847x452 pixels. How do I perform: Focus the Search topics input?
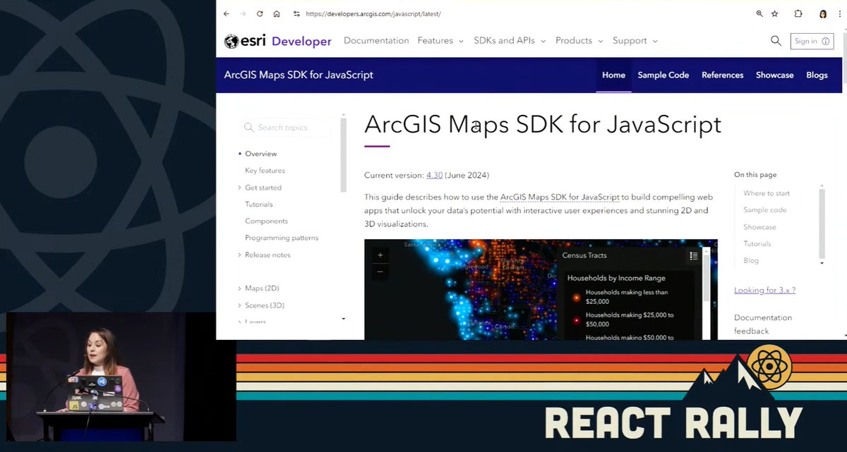click(x=286, y=128)
